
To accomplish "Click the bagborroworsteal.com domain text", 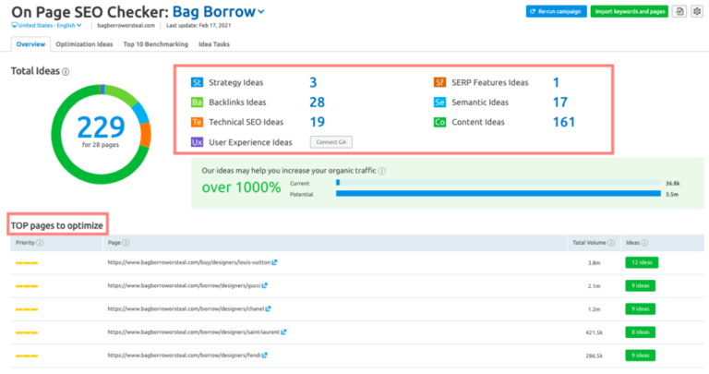I will coord(126,25).
